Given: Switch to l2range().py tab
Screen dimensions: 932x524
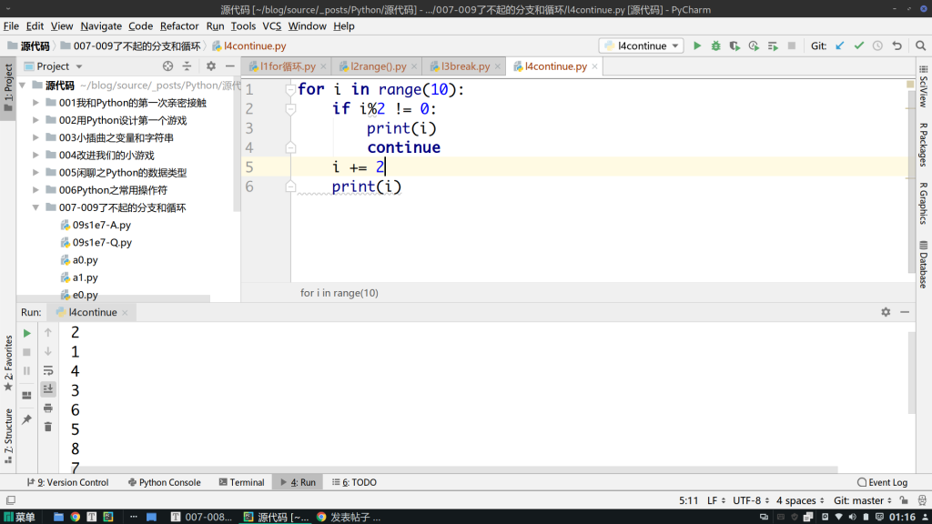Looking at the screenshot, I should pyautogui.click(x=378, y=65).
